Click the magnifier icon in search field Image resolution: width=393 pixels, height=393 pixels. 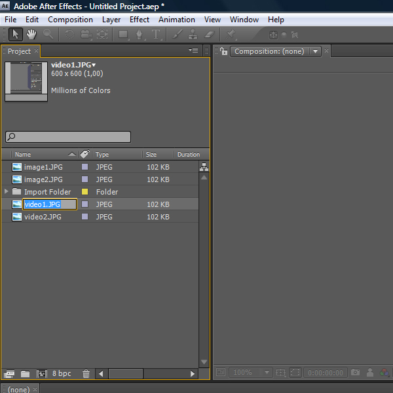tap(11, 137)
